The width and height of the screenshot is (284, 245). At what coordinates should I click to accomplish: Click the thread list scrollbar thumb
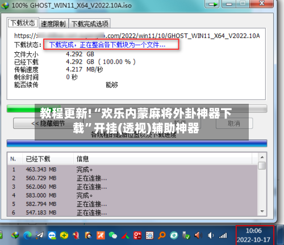[262, 166]
